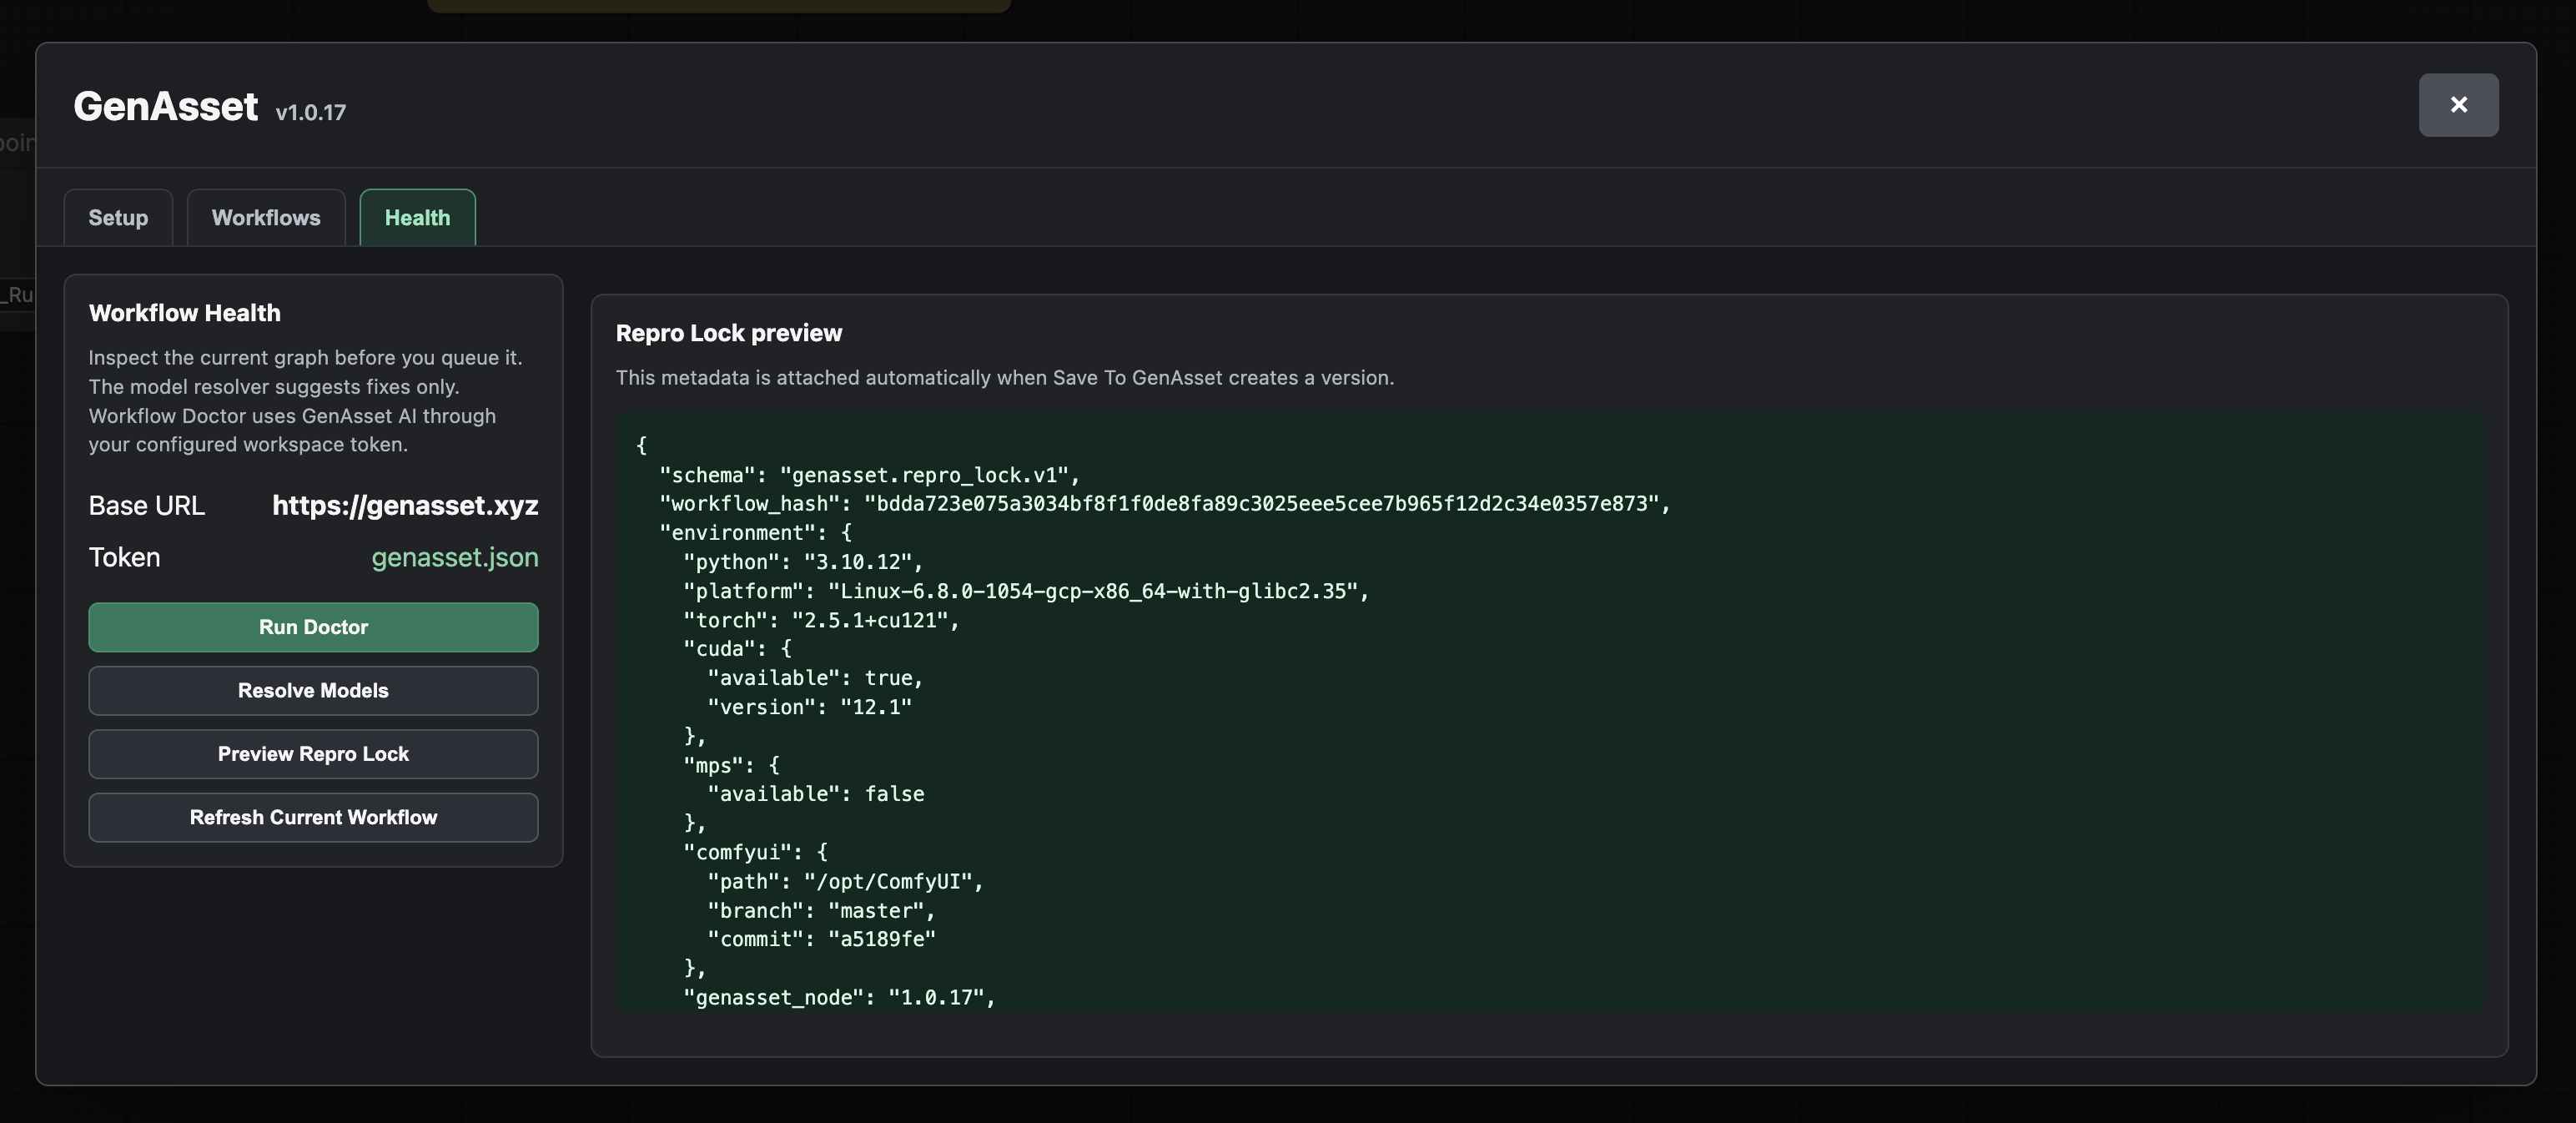This screenshot has width=2576, height=1123.
Task: Open the Workflows tab
Action: pos(266,217)
